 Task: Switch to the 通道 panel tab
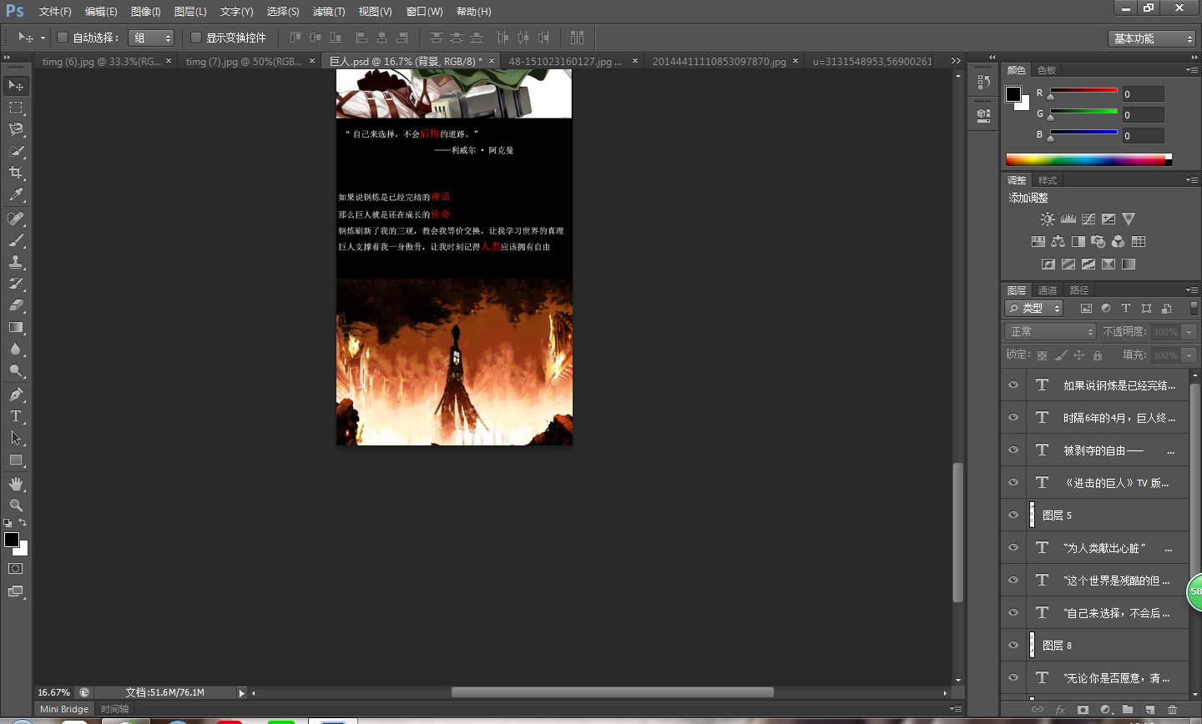1048,290
